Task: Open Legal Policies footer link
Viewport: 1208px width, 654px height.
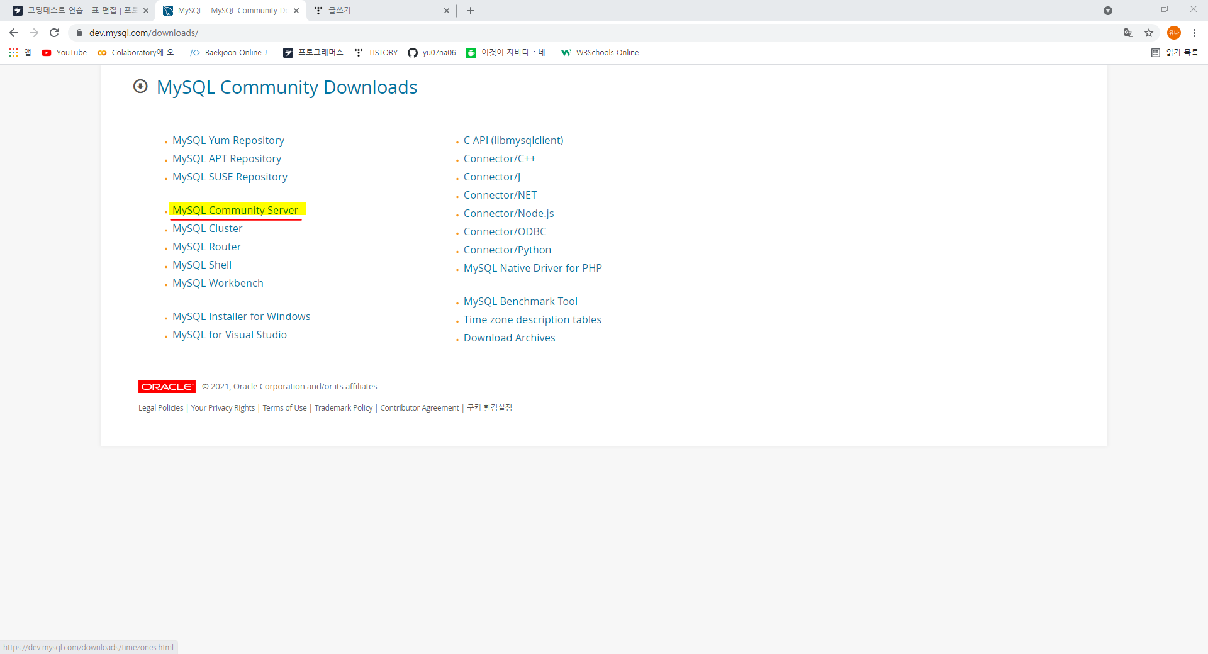Action: pos(161,408)
